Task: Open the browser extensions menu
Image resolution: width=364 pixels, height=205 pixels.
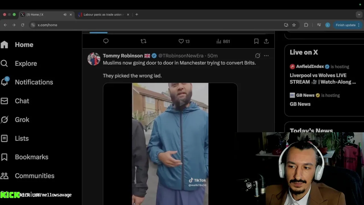Action: [x=306, y=25]
